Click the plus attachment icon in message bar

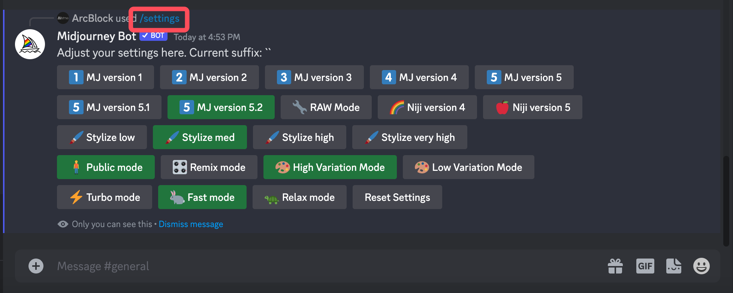coord(36,266)
